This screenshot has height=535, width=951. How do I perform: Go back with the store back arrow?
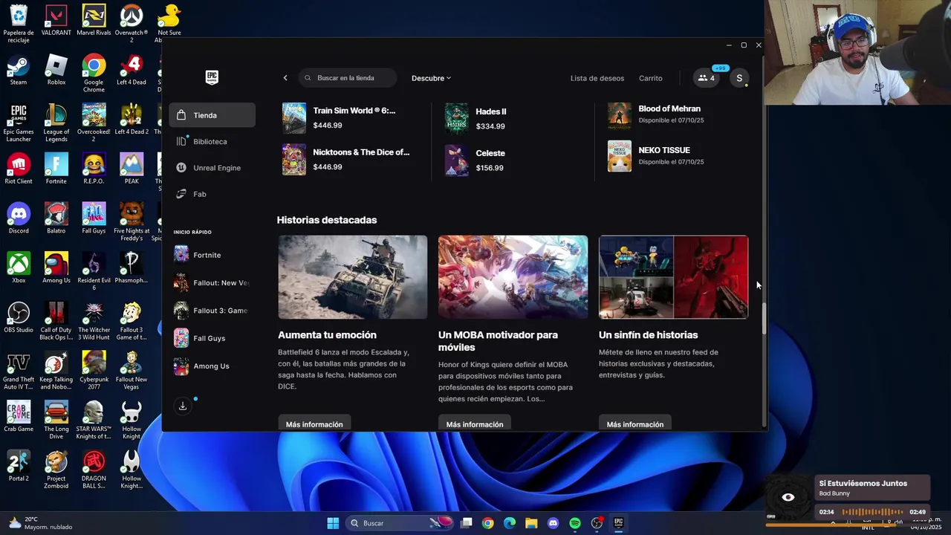[285, 78]
